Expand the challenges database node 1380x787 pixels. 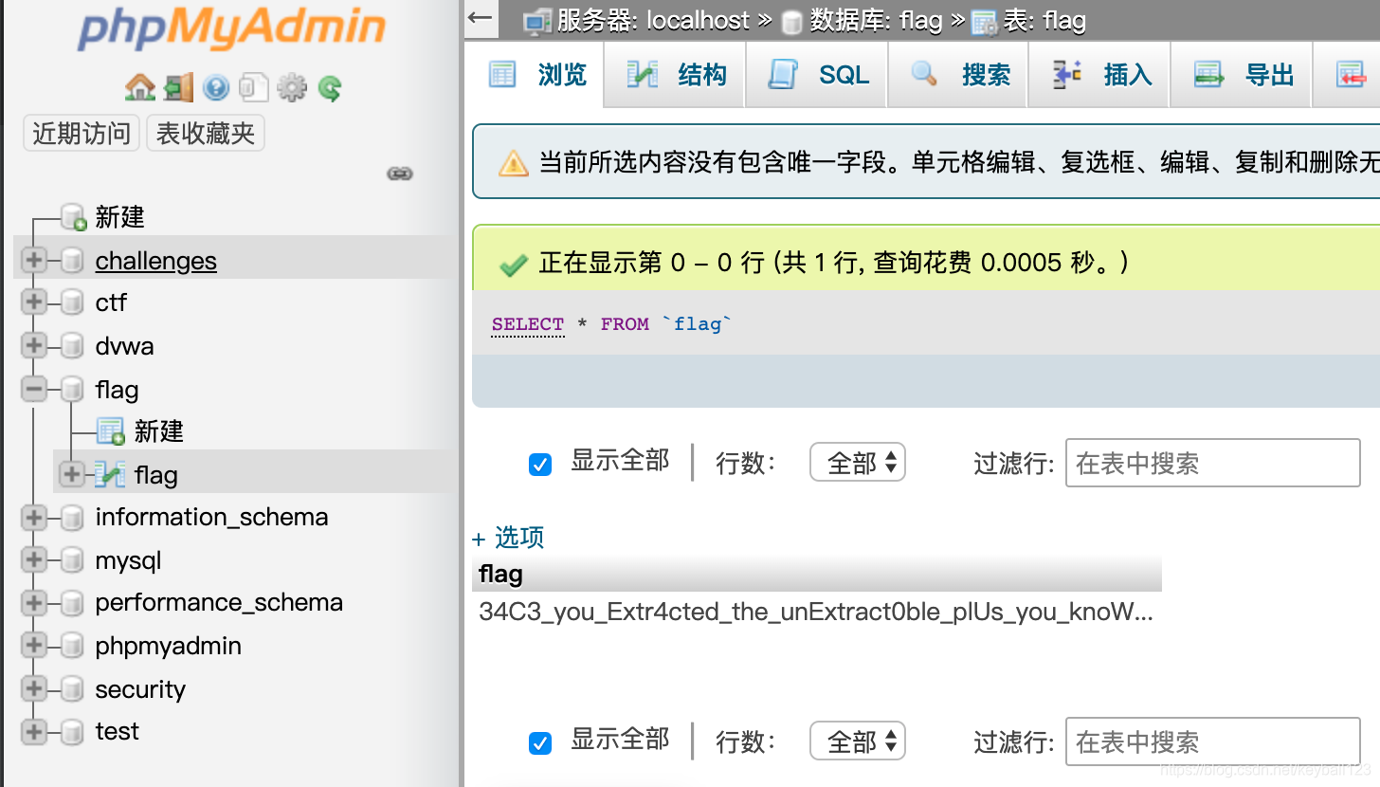(x=34, y=260)
